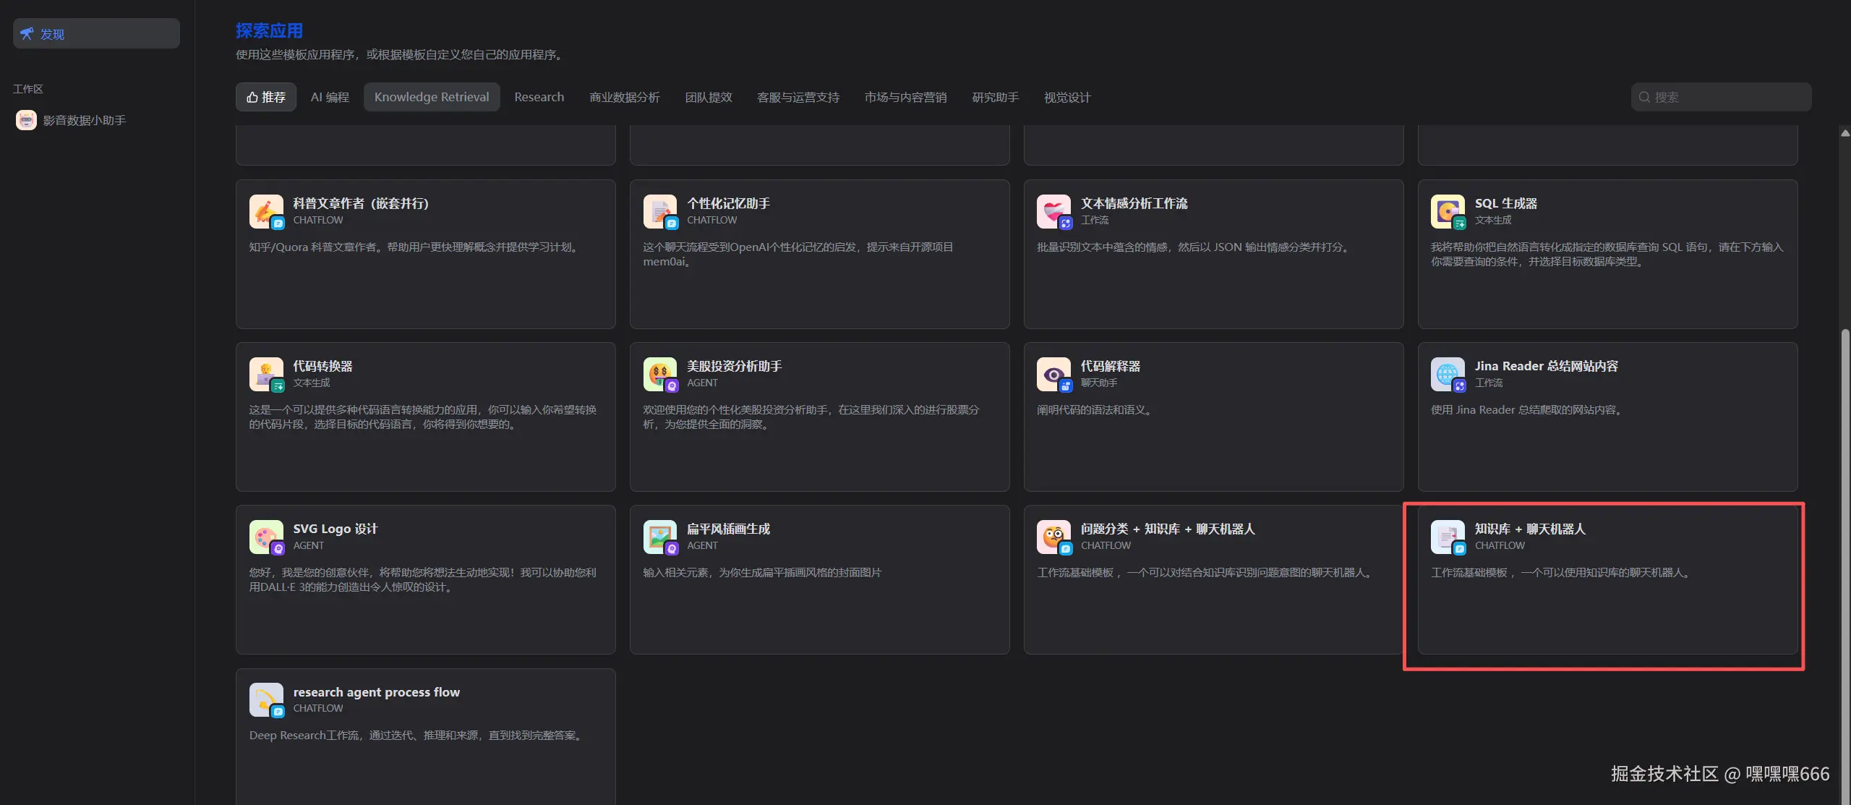Click the 代码转换器 app icon
This screenshot has height=805, width=1851.
tap(266, 374)
